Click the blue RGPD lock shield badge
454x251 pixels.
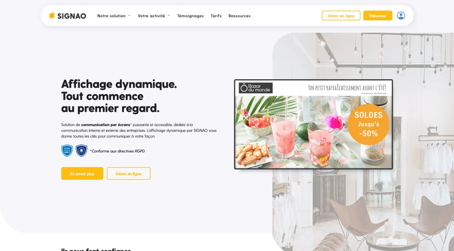(x=81, y=151)
